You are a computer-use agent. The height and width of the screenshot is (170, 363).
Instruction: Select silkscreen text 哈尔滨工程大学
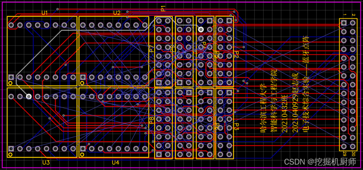[x=263, y=108]
